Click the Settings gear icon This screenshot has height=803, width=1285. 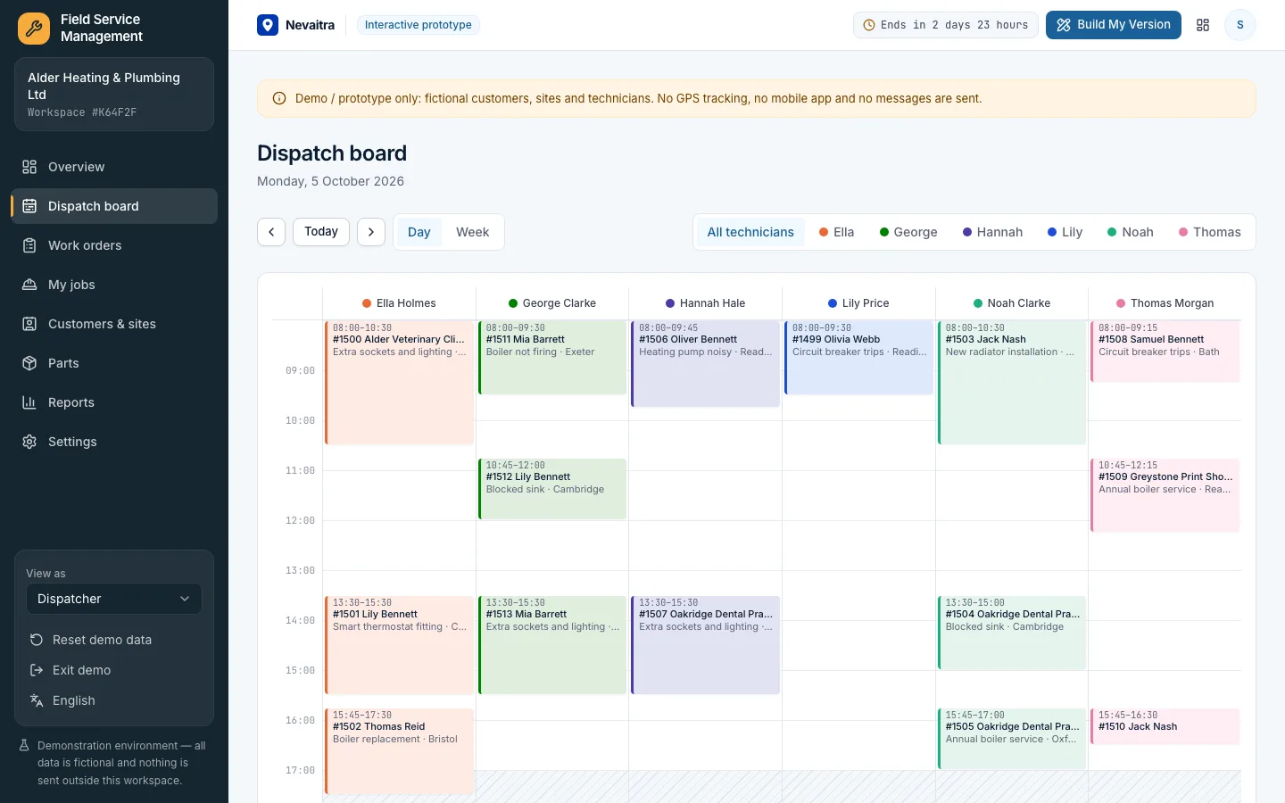click(29, 442)
